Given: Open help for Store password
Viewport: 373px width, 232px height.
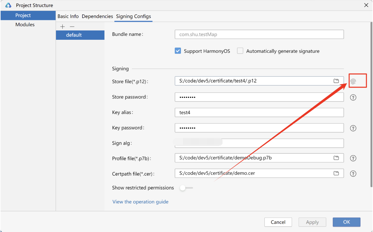Looking at the screenshot, I should pyautogui.click(x=353, y=97).
